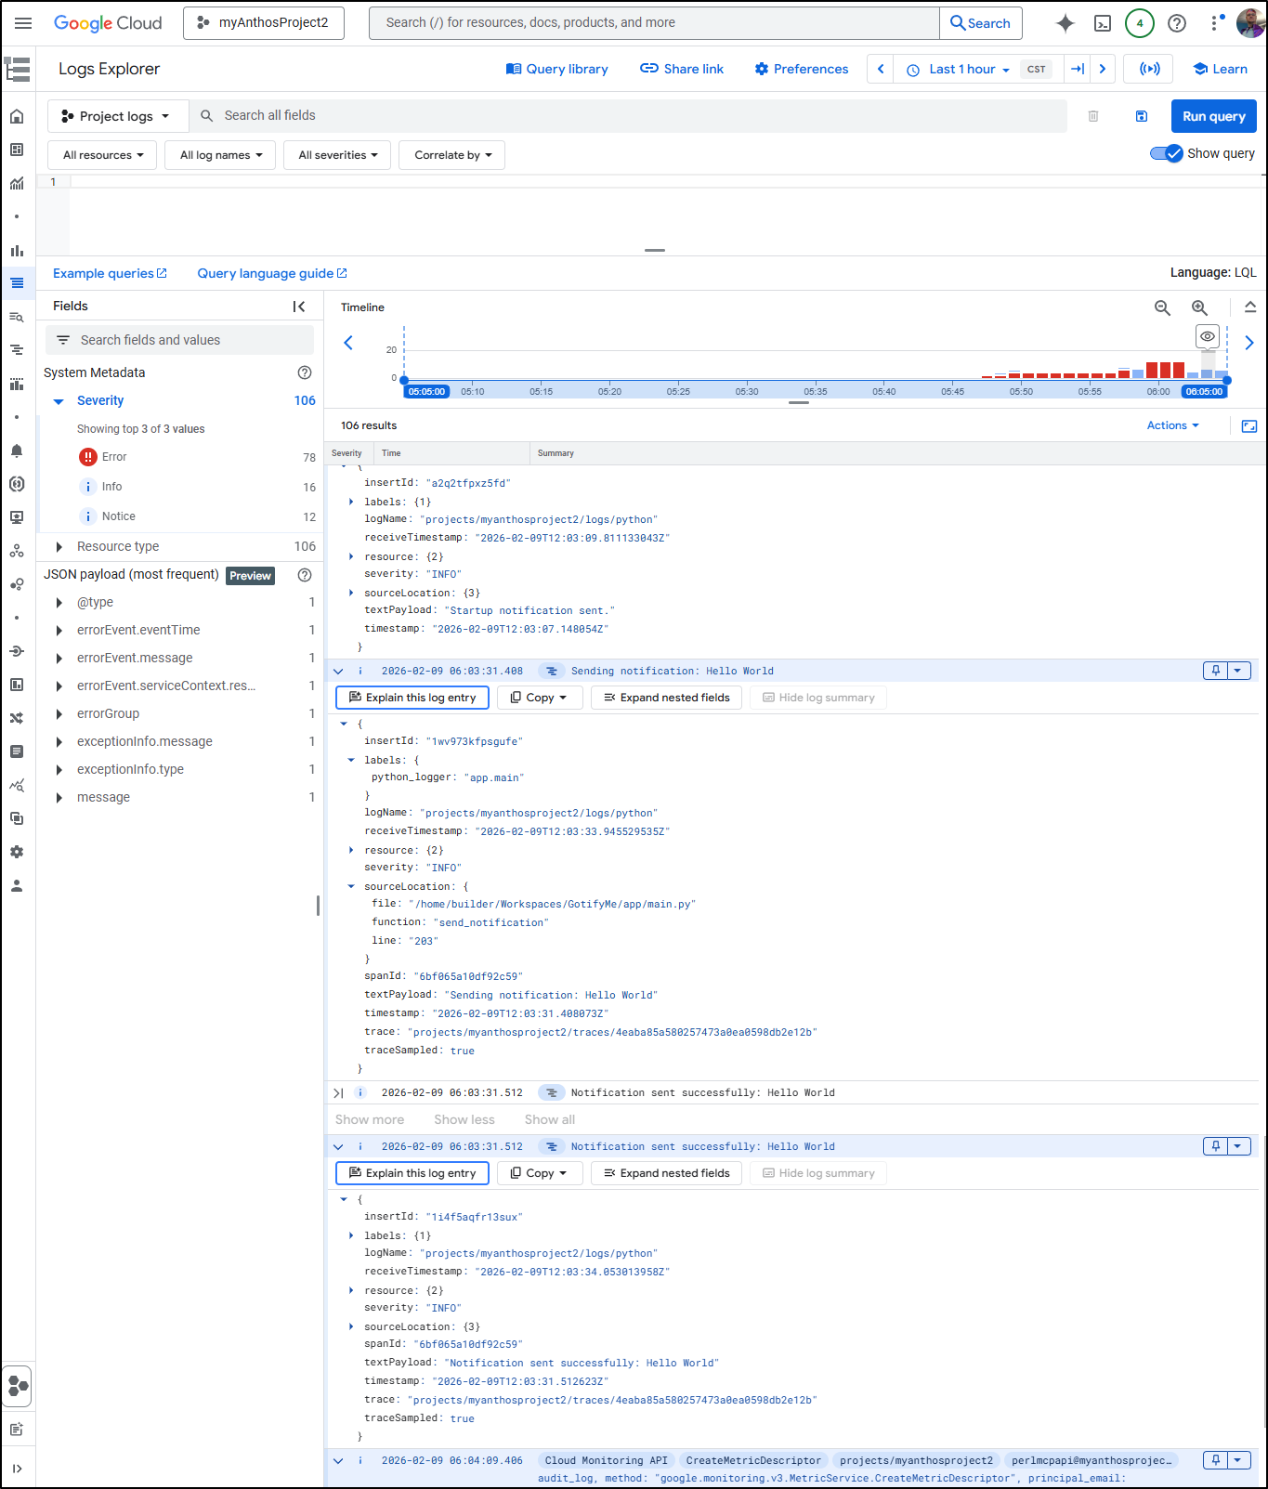Focus the Search all fields input
1268x1489 pixels.
[632, 115]
